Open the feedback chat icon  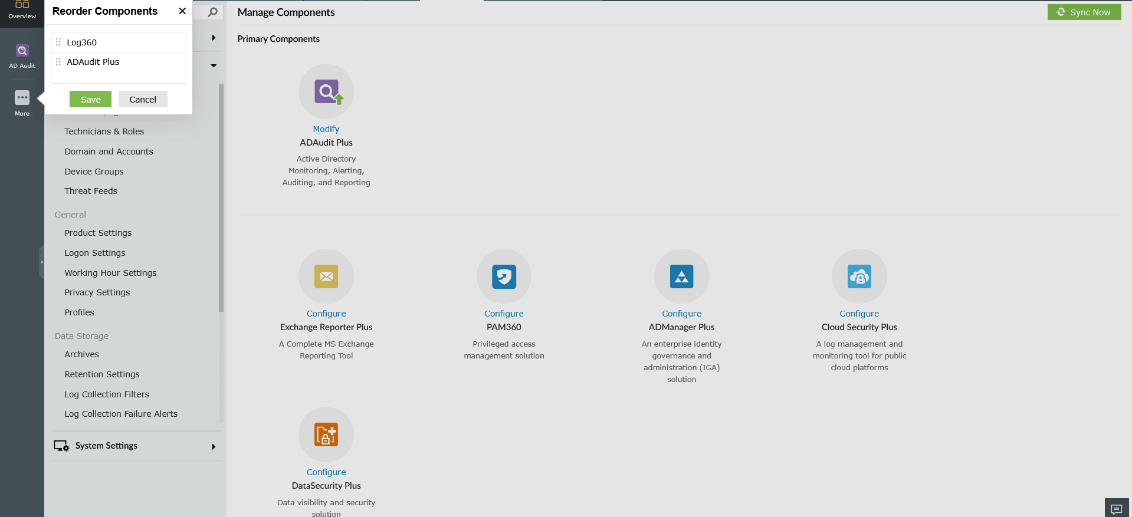(1117, 509)
